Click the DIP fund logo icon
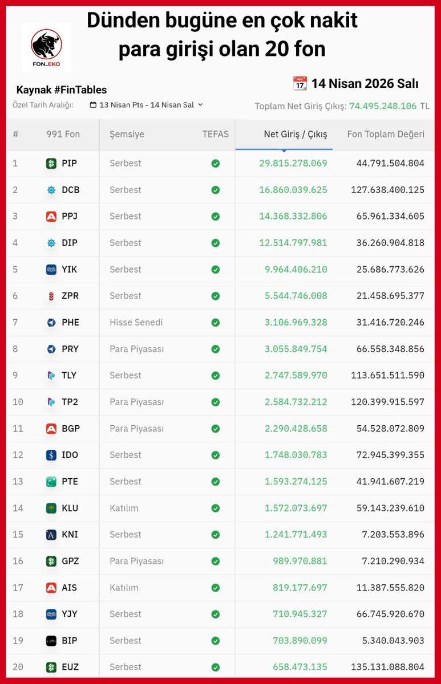Screen dimensions: 441x684 pos(51,243)
